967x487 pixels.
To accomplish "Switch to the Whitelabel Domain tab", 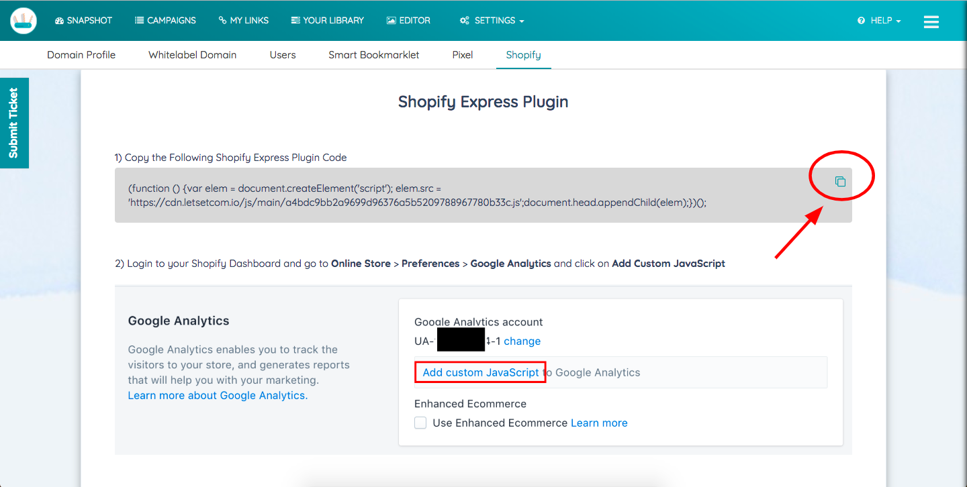I will click(193, 55).
